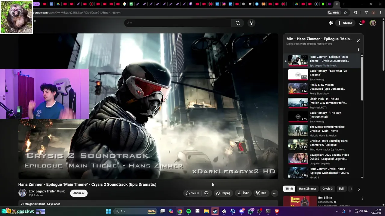385x216 pixels.
Task: Share the video via Paylaş
Action: 223,193
